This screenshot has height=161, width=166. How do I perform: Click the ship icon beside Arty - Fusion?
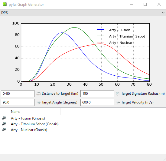tap(4, 118)
